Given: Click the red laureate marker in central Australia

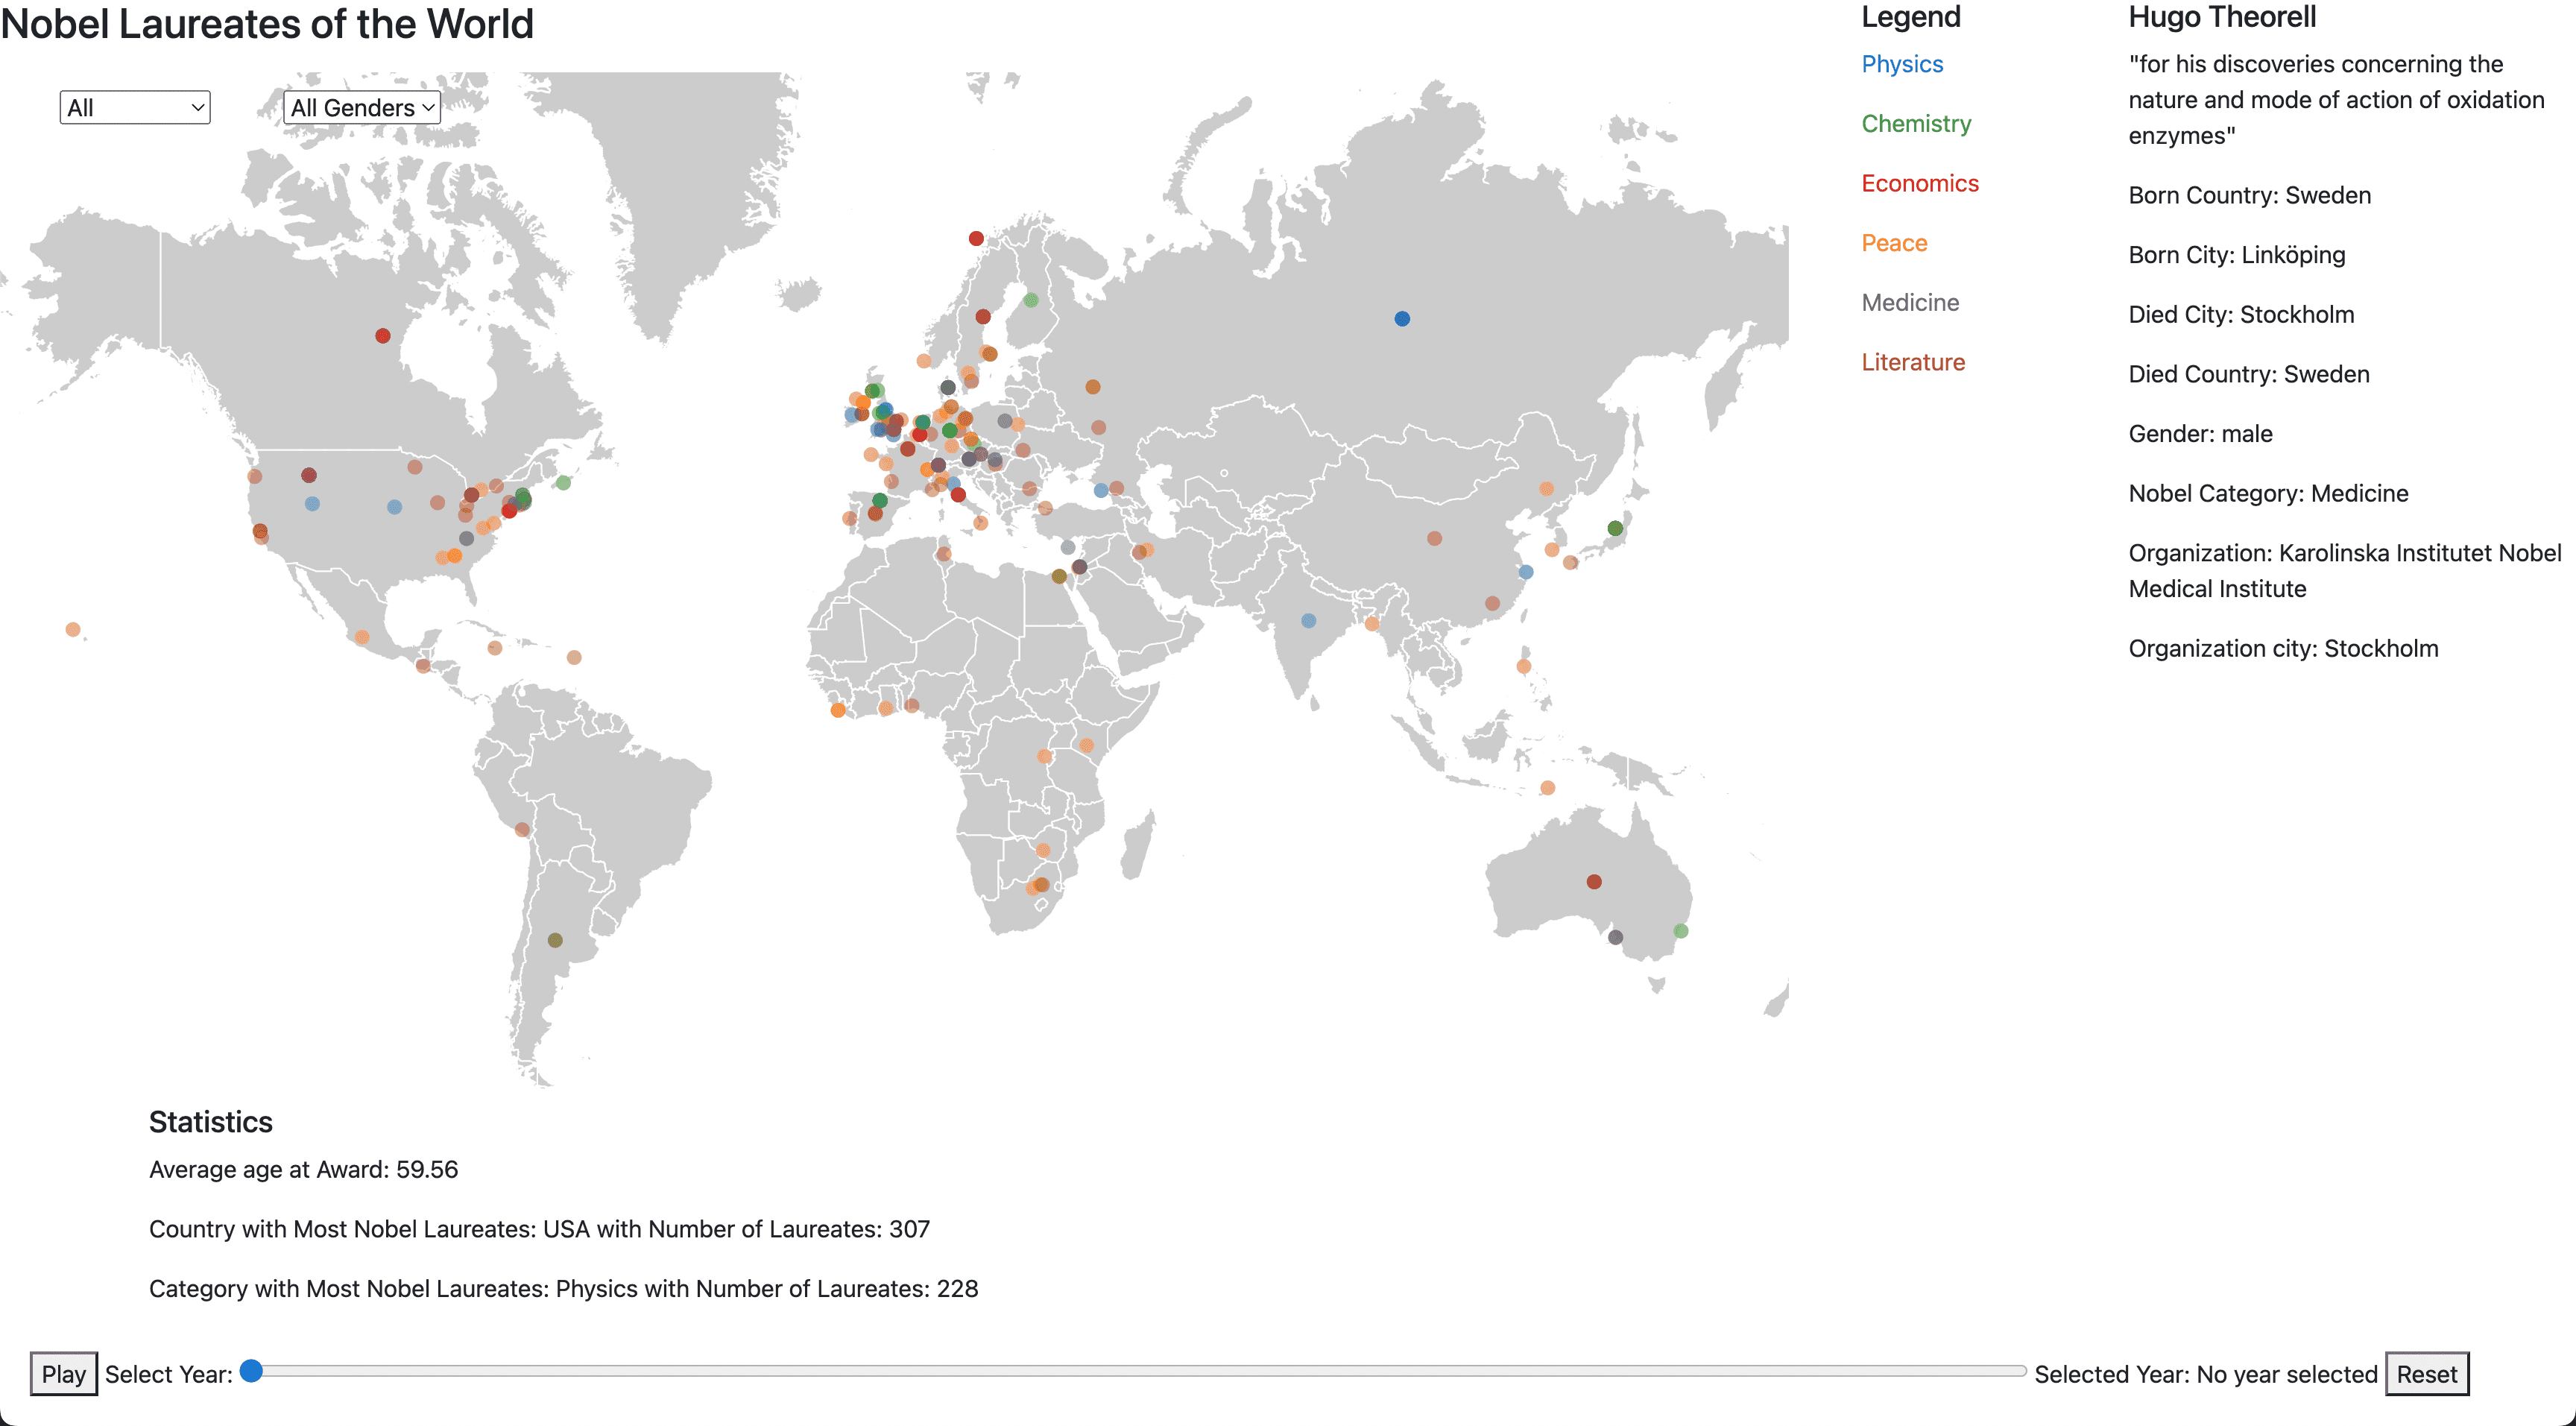Looking at the screenshot, I should tap(1594, 881).
